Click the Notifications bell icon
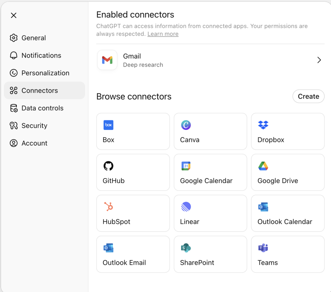The height and width of the screenshot is (292, 331). click(14, 55)
